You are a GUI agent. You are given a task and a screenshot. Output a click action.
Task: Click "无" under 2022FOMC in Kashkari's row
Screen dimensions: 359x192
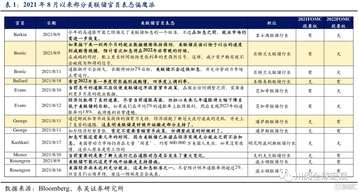point(339,143)
